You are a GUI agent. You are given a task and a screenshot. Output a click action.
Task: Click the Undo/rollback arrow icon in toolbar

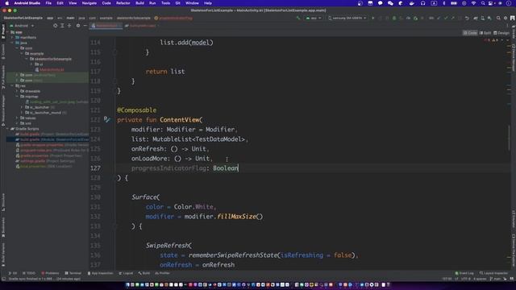coord(467,18)
